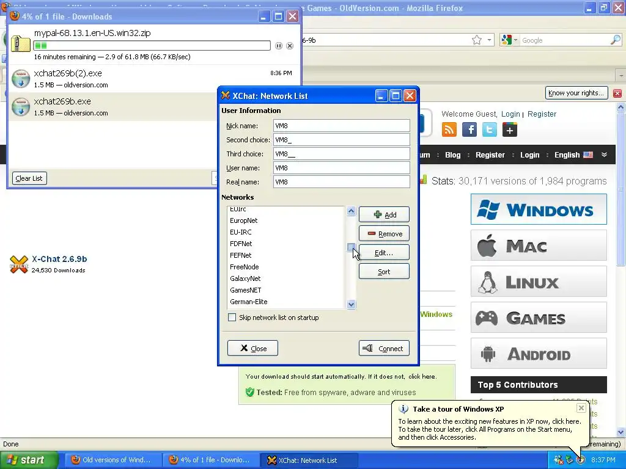Viewport: 626px width, 469px height.
Task: Click the Google plus share icon
Action: (510, 129)
